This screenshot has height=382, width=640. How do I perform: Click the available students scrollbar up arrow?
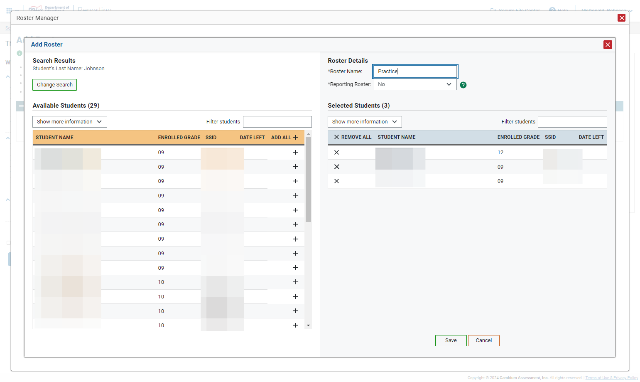308,134
